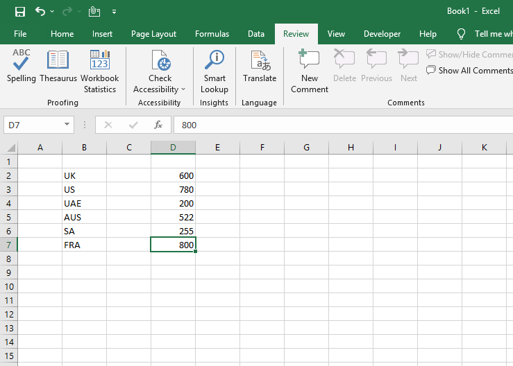Open Workbook Statistics
The width and height of the screenshot is (513, 366).
[x=100, y=71]
